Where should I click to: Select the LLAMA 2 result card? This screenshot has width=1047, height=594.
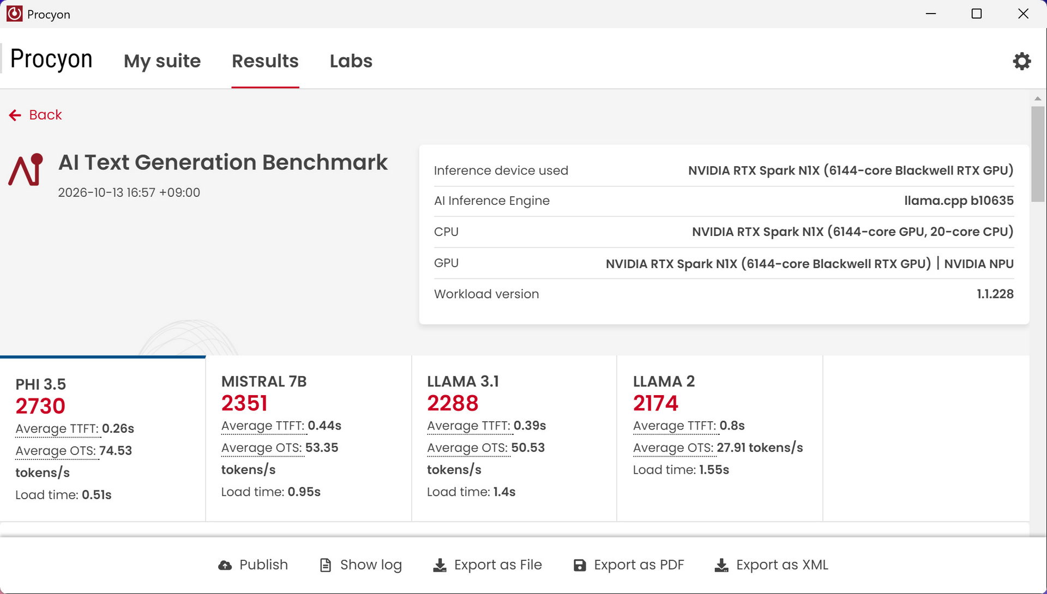pyautogui.click(x=720, y=439)
